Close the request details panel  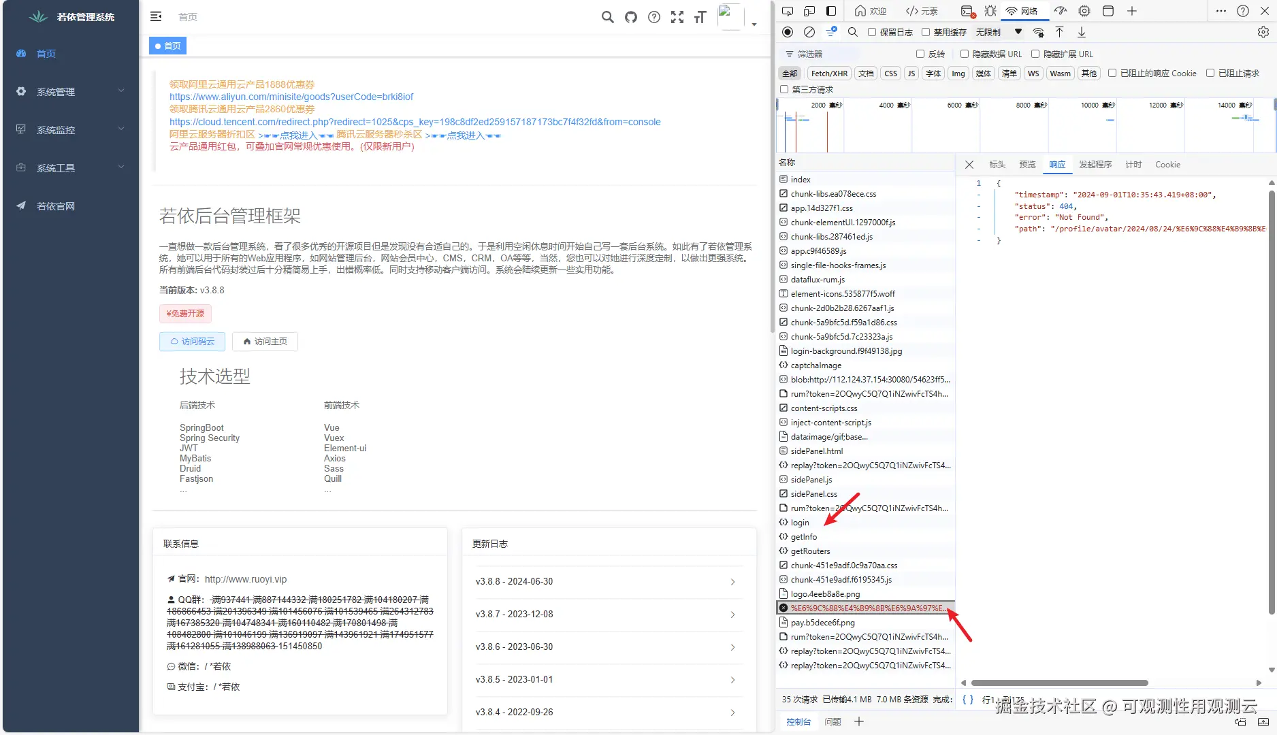(x=969, y=165)
